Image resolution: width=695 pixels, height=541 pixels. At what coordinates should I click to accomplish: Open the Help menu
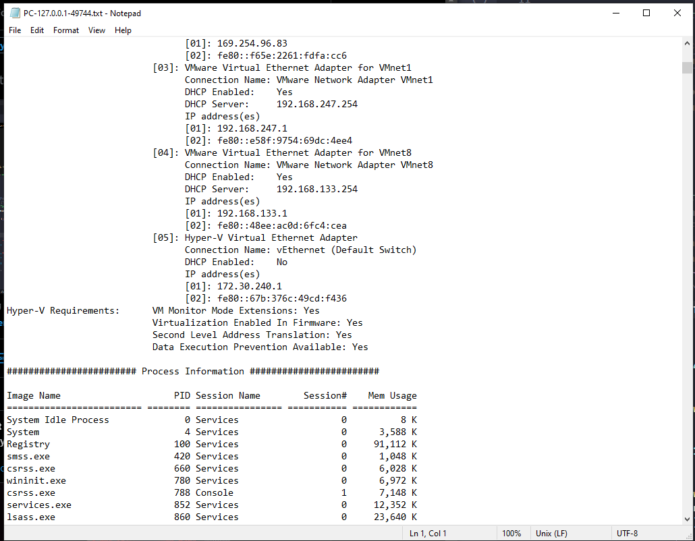click(123, 30)
